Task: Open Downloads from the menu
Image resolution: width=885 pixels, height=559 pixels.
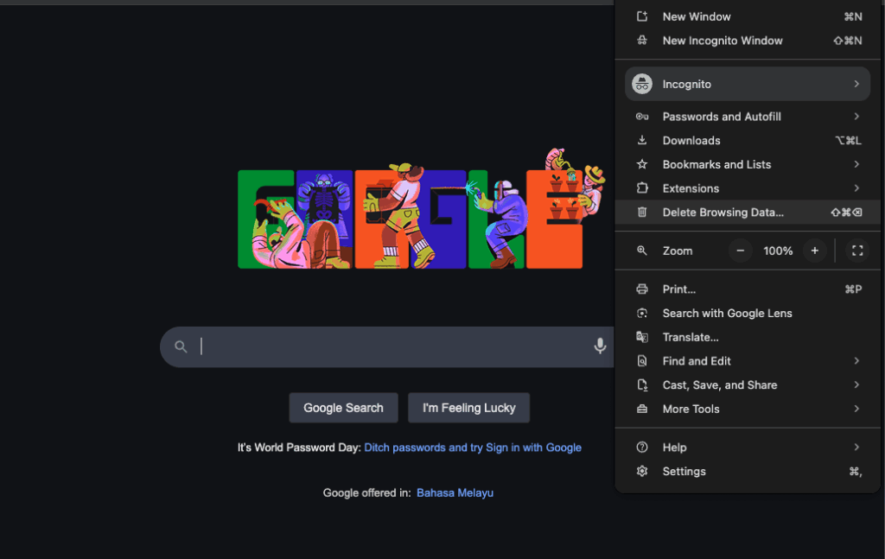Action: click(x=748, y=141)
